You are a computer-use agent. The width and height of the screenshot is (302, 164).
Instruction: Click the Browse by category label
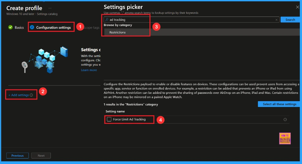118,25
